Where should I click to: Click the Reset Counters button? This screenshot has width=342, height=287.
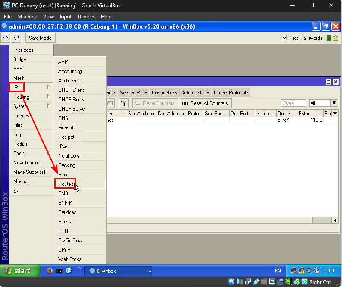click(155, 103)
